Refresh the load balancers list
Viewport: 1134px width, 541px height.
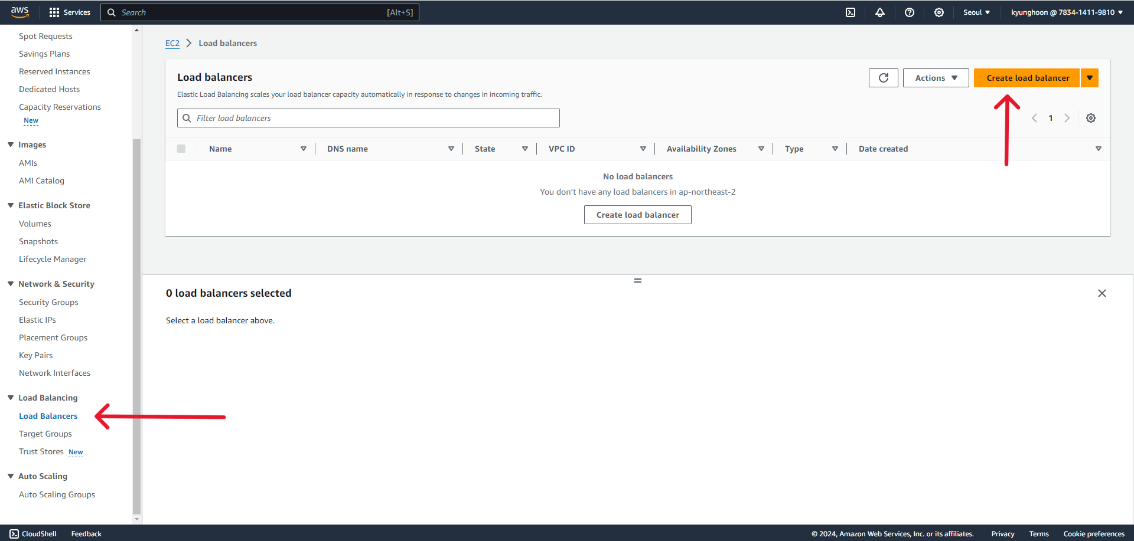(x=884, y=78)
